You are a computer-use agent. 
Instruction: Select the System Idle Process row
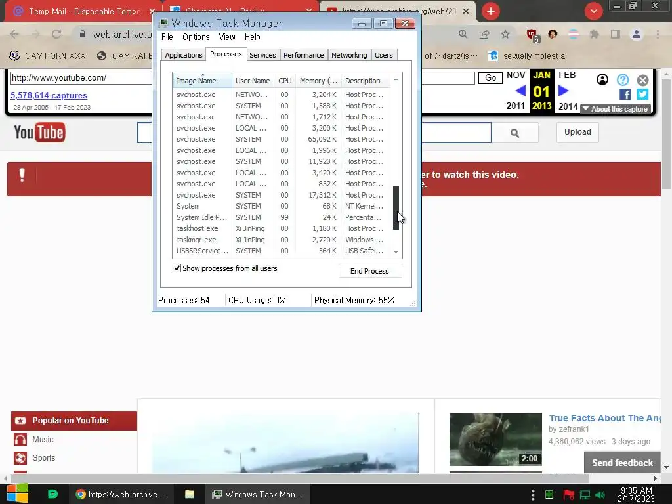[x=282, y=217]
